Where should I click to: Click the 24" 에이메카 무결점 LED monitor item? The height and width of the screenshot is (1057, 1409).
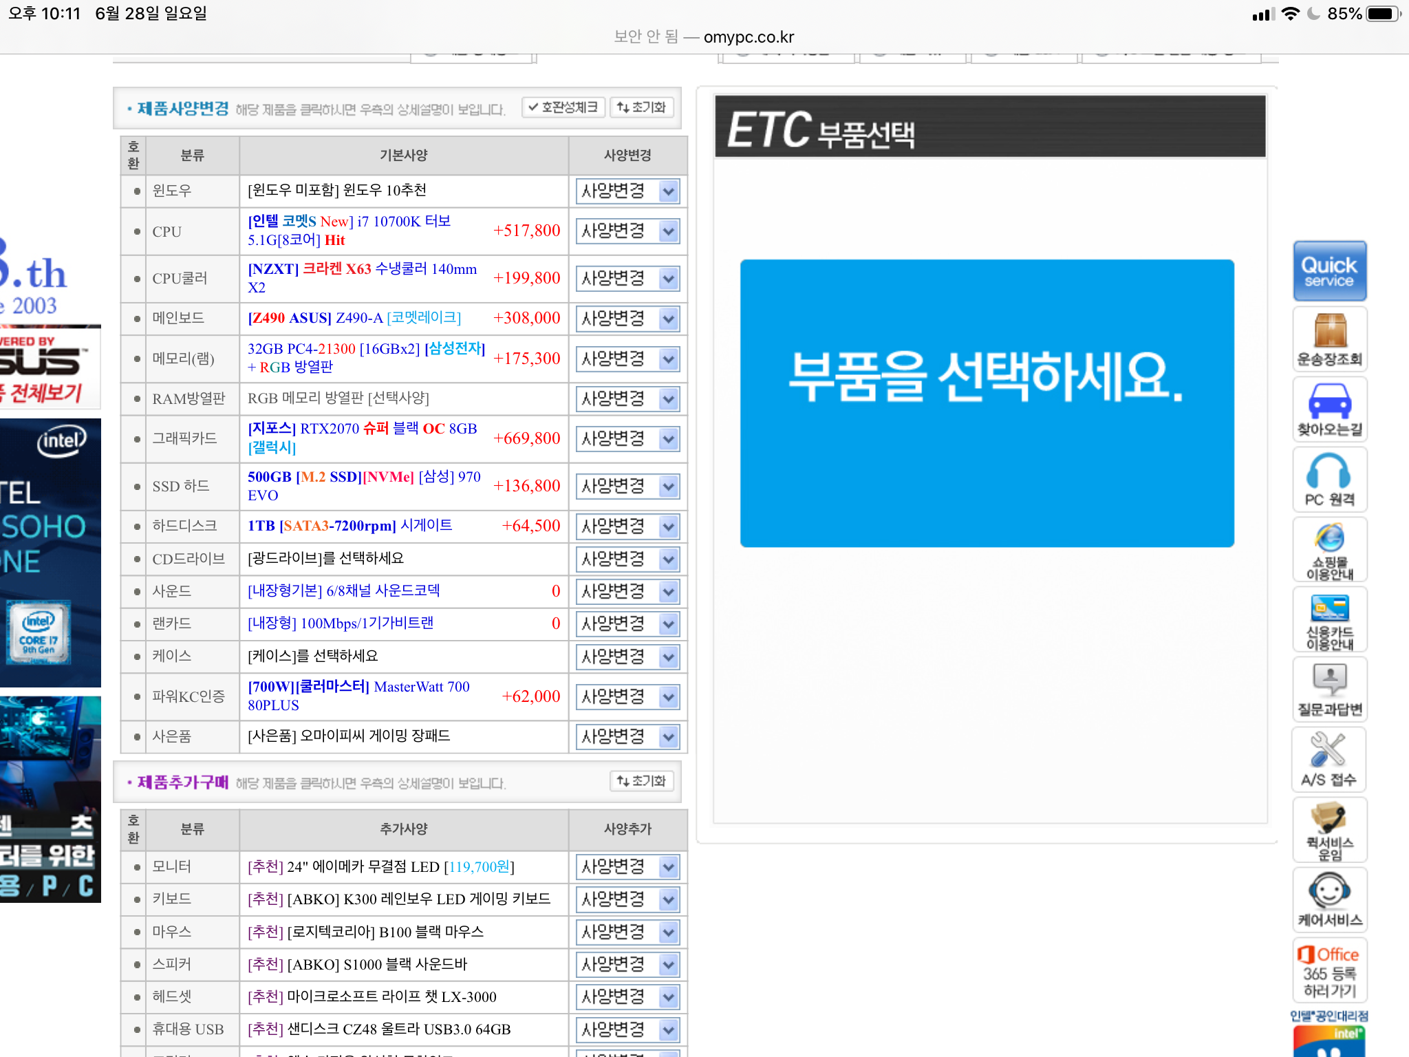[381, 866]
